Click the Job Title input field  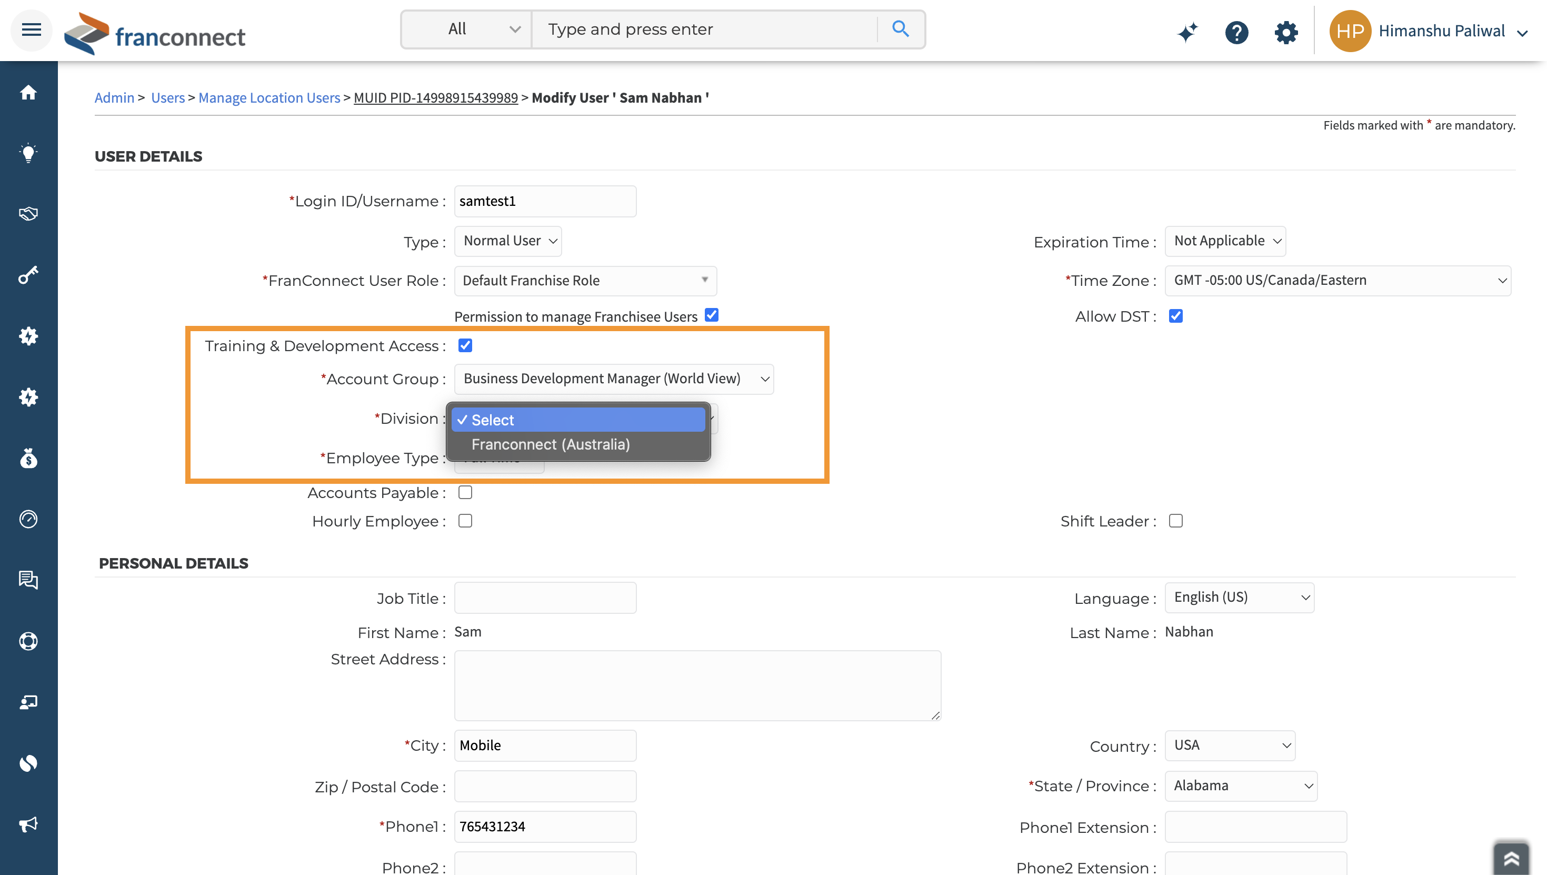tap(545, 598)
